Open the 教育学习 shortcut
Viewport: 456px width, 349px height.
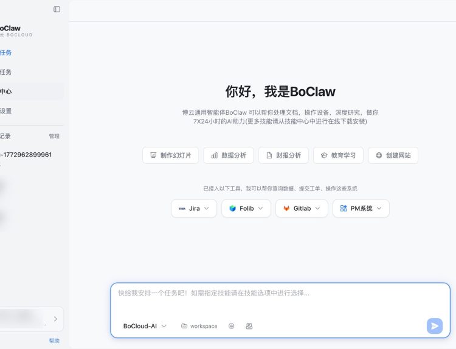tap(338, 155)
